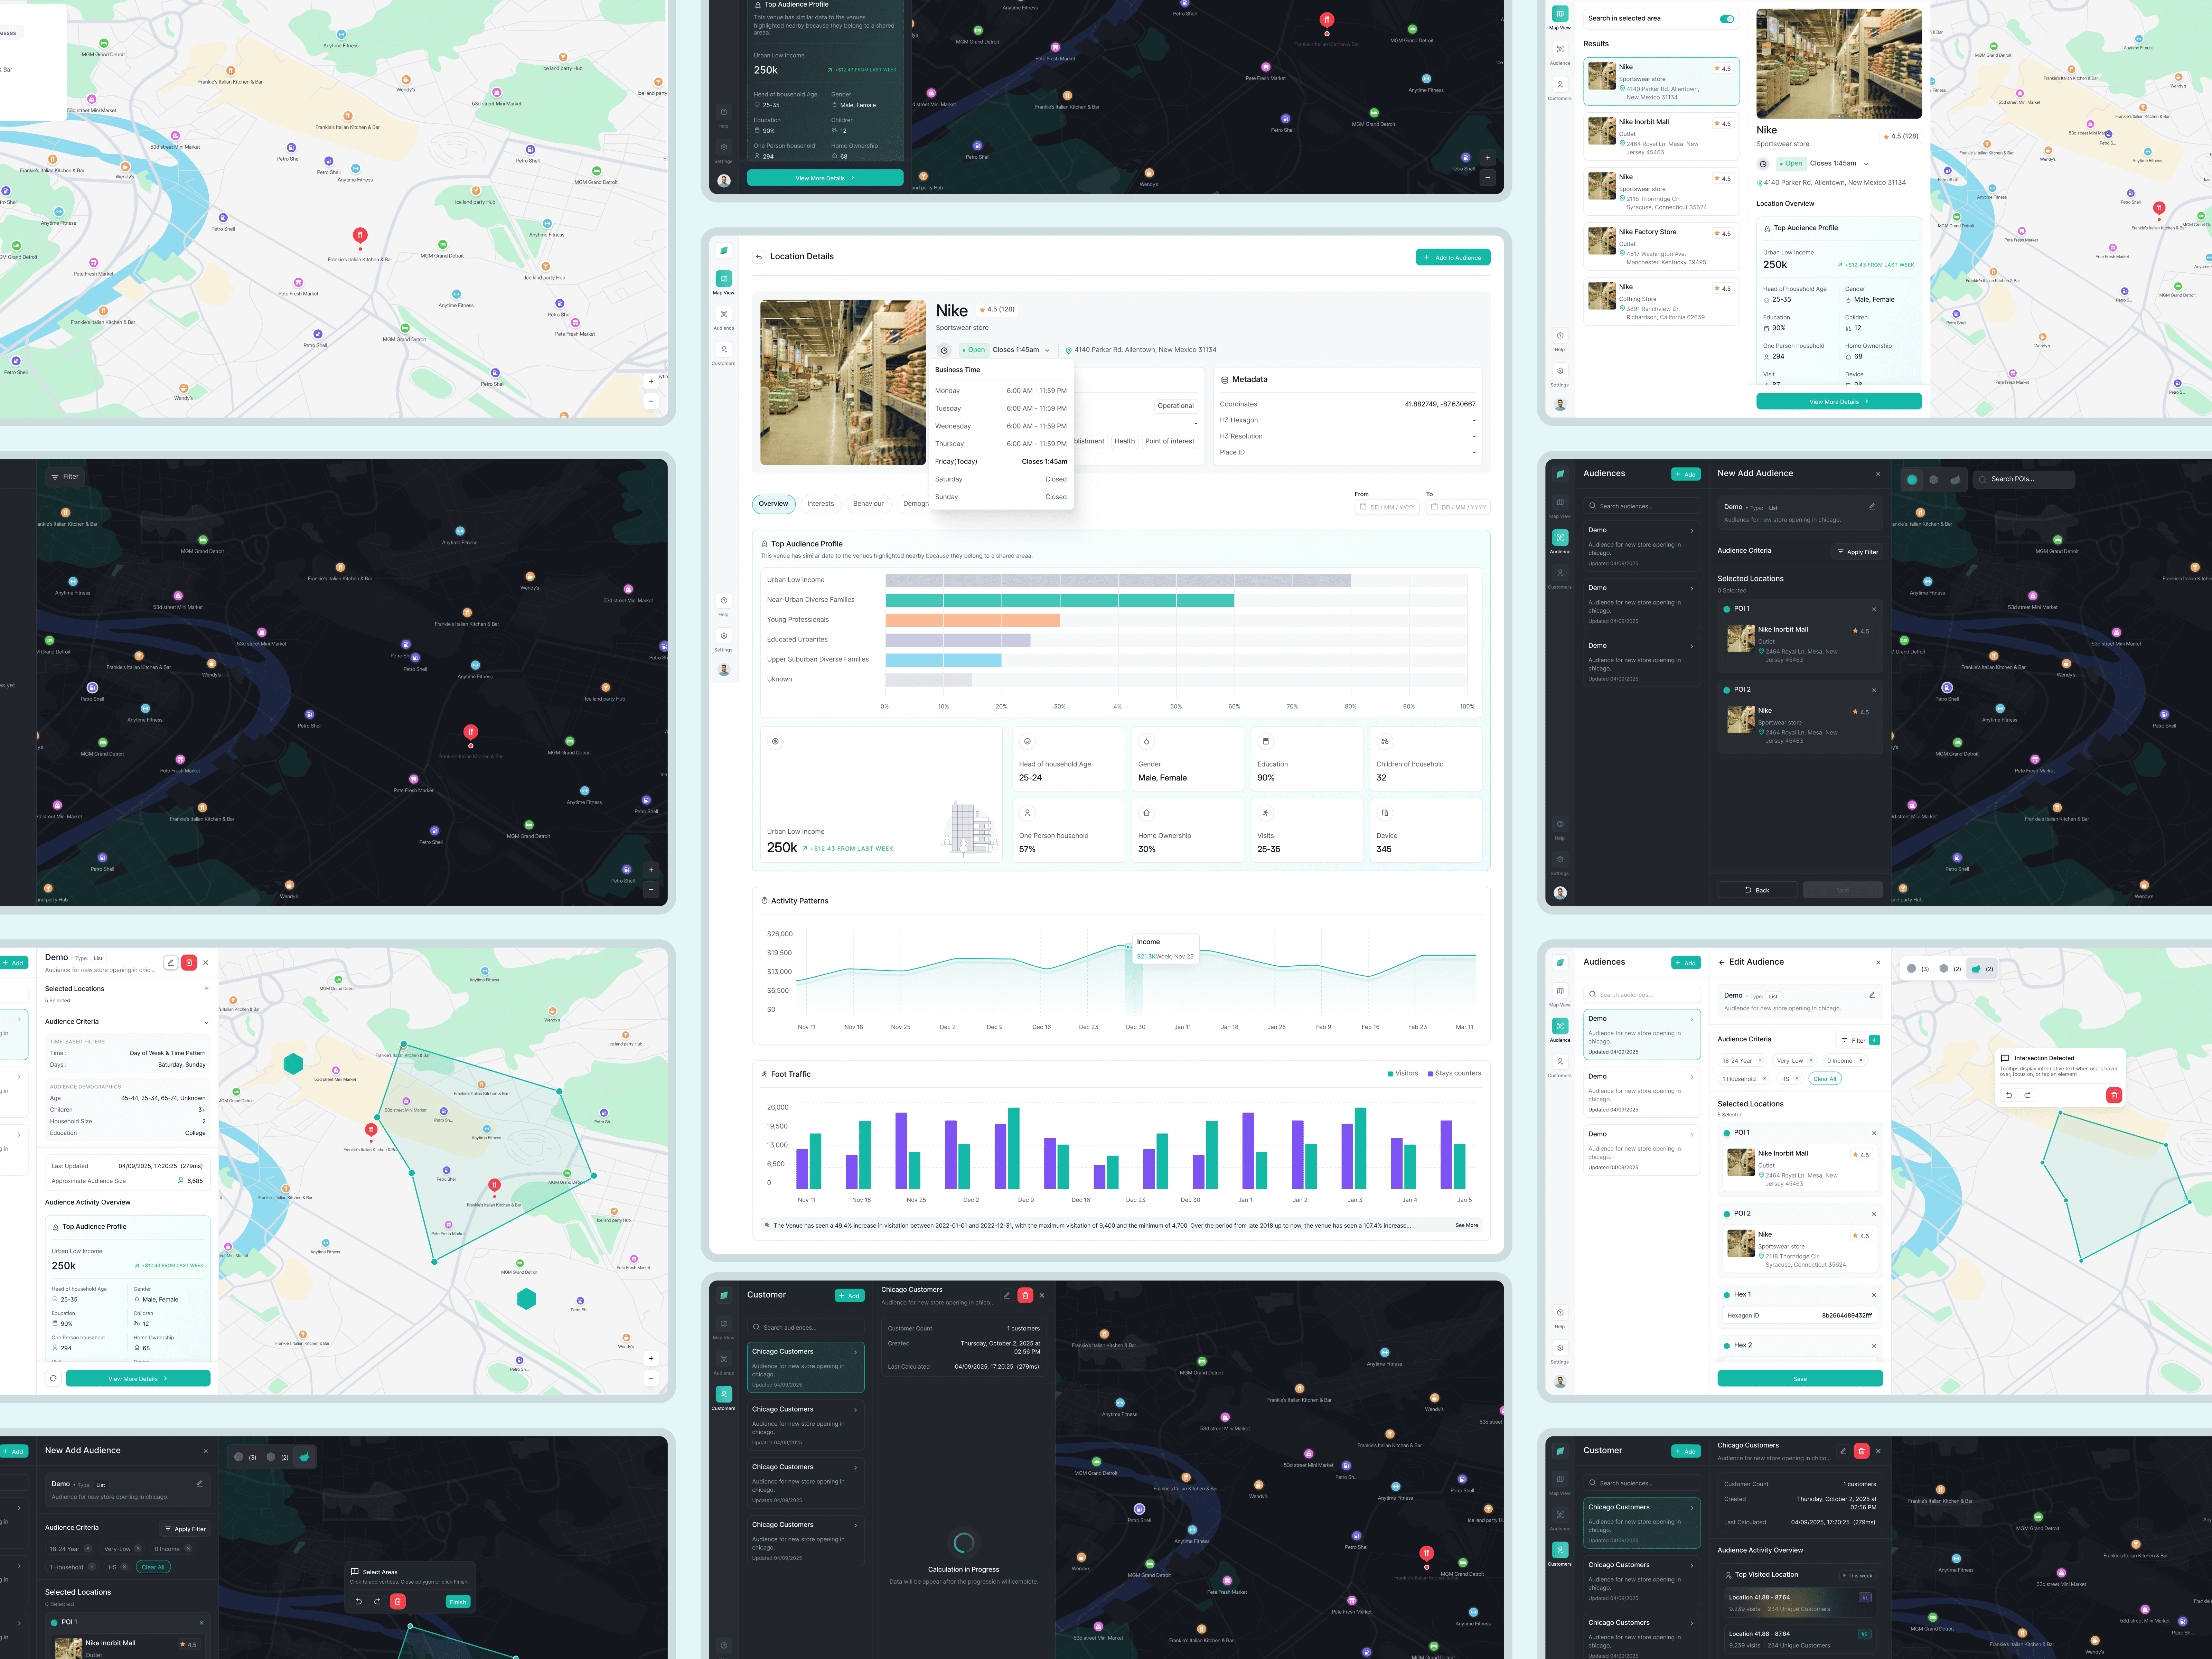The image size is (2212, 1659).
Task: Go back using arrow beside Location Details title
Action: [x=759, y=257]
